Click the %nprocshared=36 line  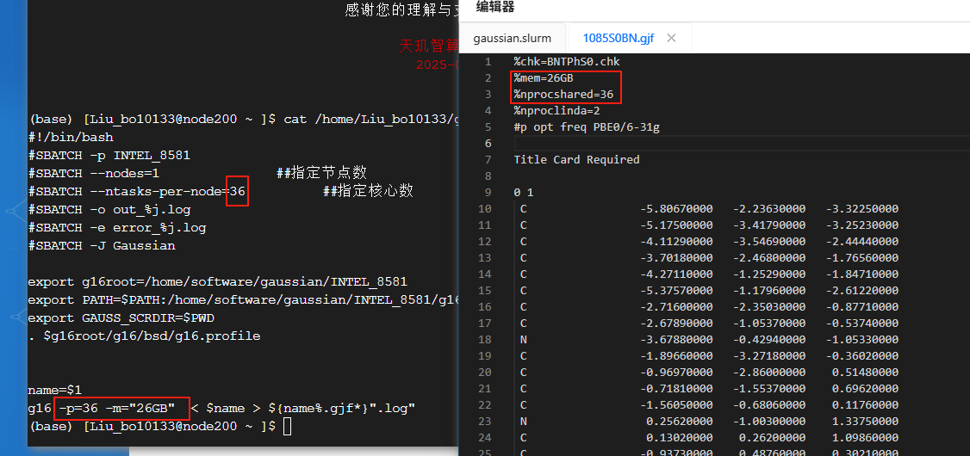click(x=563, y=95)
